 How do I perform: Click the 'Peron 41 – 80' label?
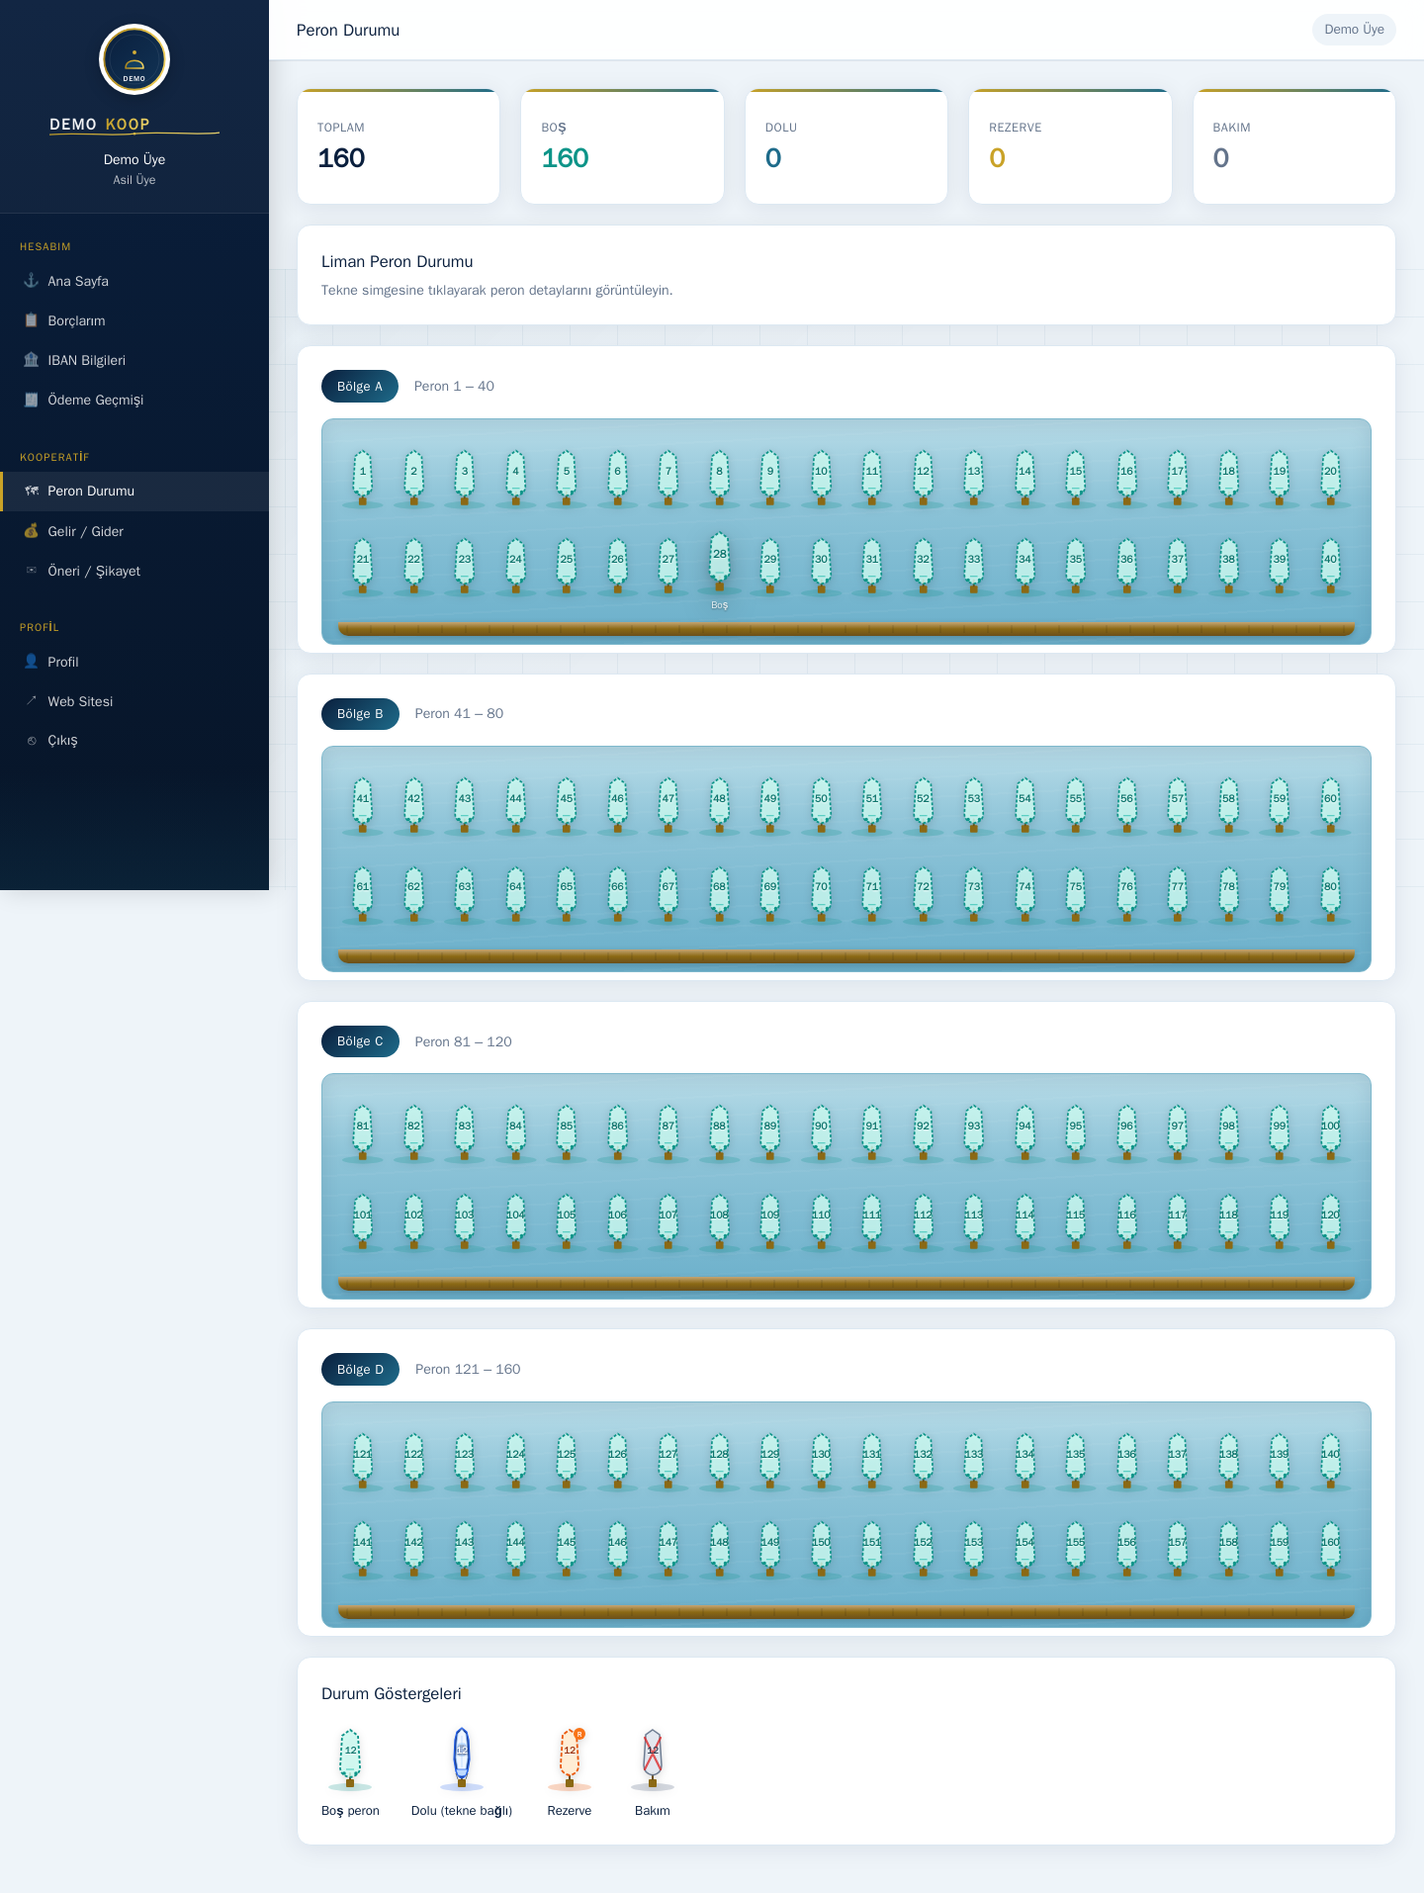(x=459, y=714)
